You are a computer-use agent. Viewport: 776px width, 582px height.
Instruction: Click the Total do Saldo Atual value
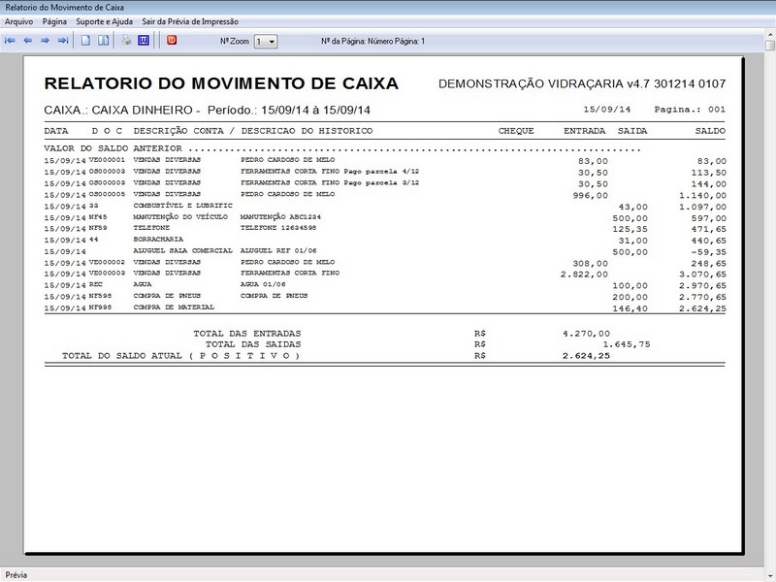click(586, 356)
